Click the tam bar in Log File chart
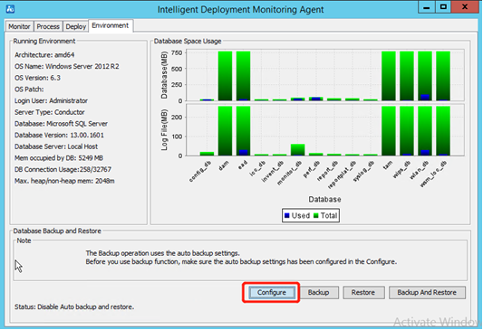Image resolution: width=483 pixels, height=330 pixels. [389, 131]
